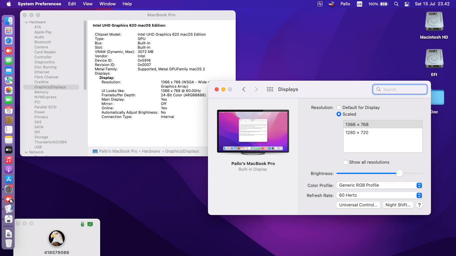456x256 pixels.
Task: Select Default for Display resolution option
Action: click(339, 108)
